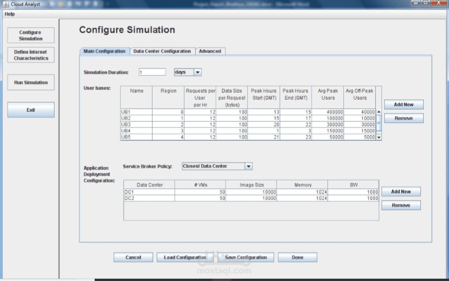Image resolution: width=449 pixels, height=281 pixels.
Task: Add a new user base with Add New
Action: (x=404, y=104)
